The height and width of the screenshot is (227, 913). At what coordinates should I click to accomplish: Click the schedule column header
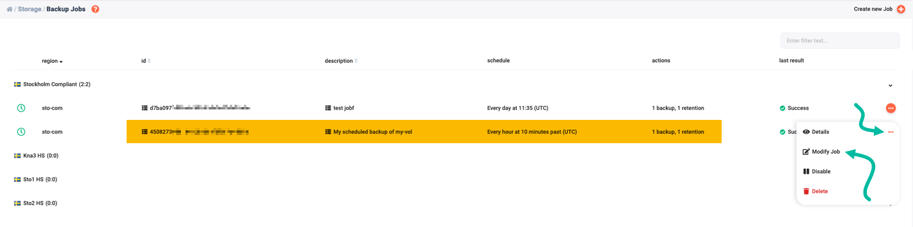499,61
